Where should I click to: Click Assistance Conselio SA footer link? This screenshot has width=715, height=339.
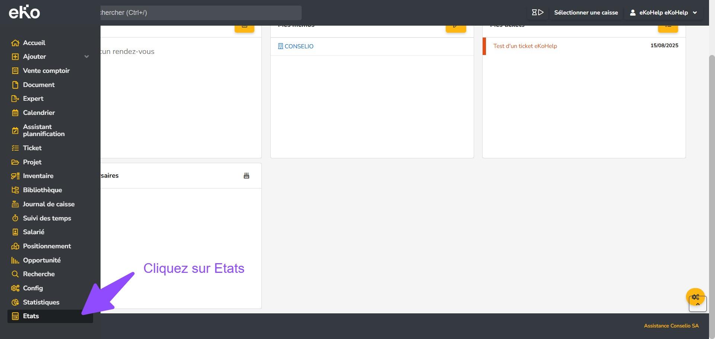pyautogui.click(x=671, y=326)
